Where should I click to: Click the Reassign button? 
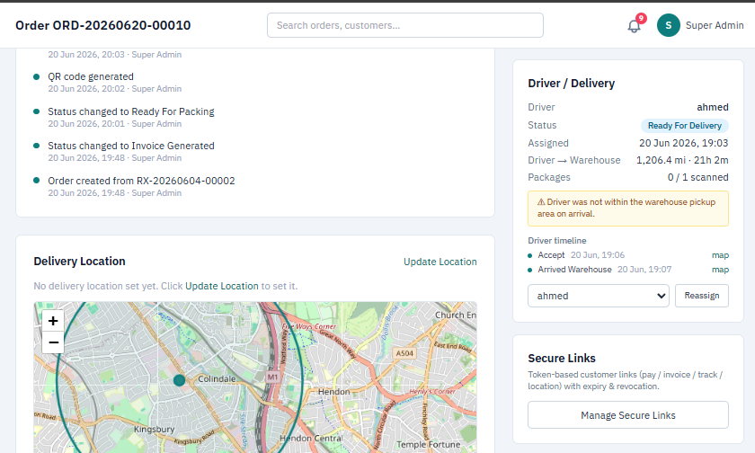pos(702,296)
